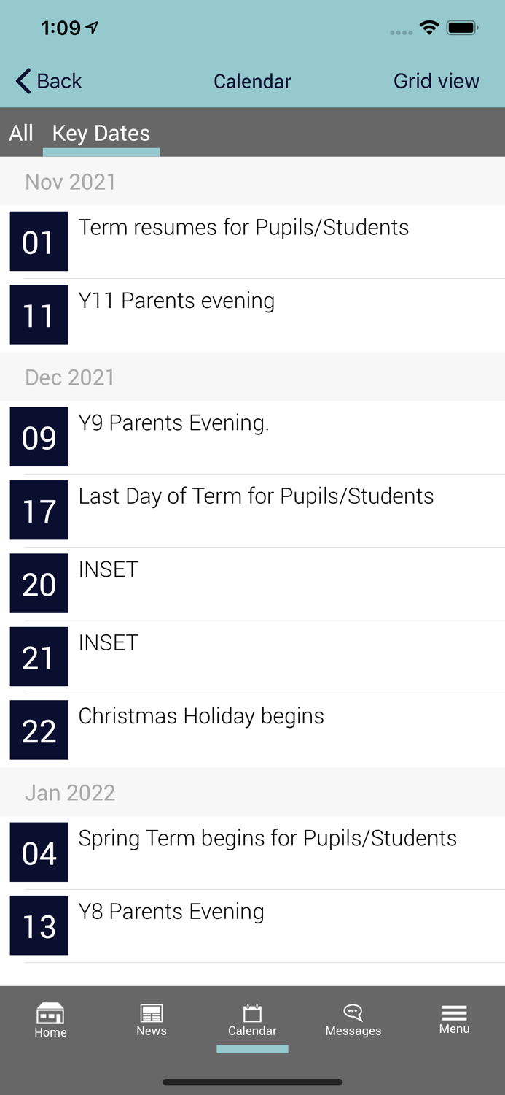505x1095 pixels.
Task: Select the News icon
Action: (x=151, y=1020)
